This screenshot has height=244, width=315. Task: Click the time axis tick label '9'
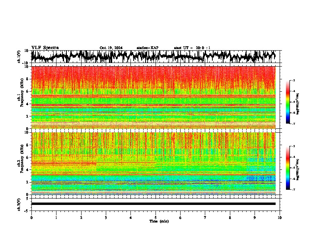tap(255, 218)
